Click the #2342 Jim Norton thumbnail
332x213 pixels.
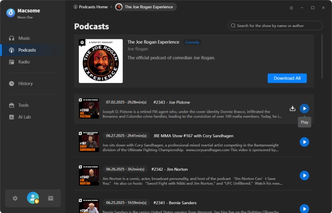point(89,176)
